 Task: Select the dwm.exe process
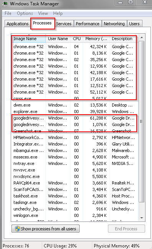click(75, 105)
